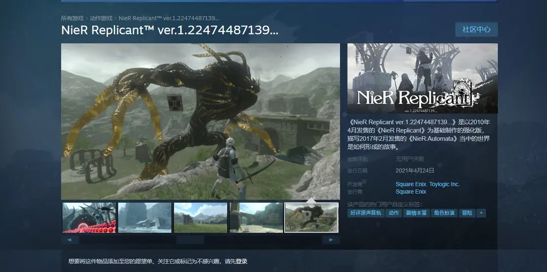Open the Toylogic Inc. developer link
This screenshot has width=547, height=272.
coord(444,184)
